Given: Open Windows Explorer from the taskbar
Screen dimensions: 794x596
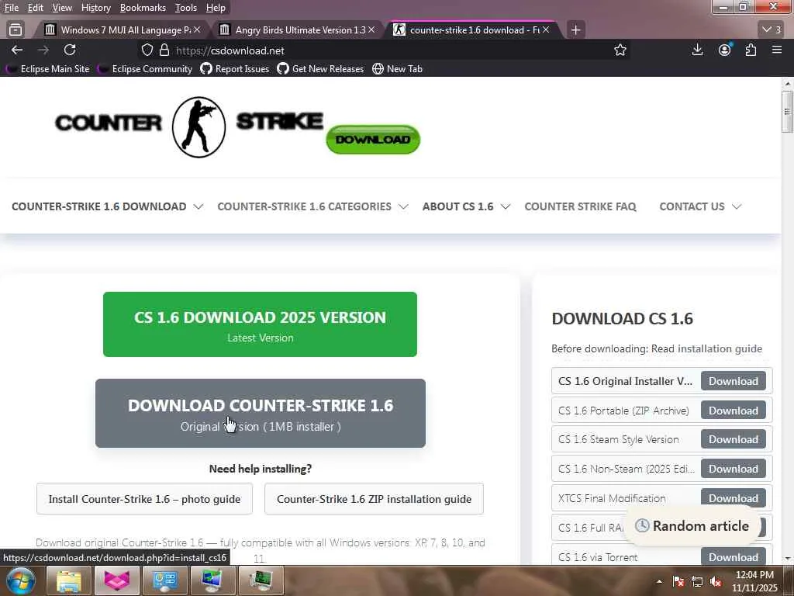Looking at the screenshot, I should pyautogui.click(x=69, y=580).
